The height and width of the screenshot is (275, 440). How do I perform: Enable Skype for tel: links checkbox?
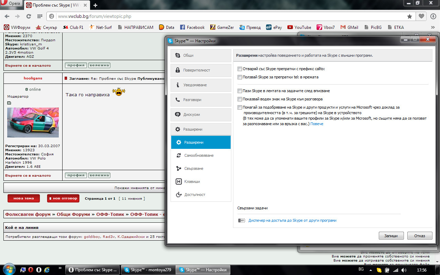(240, 77)
